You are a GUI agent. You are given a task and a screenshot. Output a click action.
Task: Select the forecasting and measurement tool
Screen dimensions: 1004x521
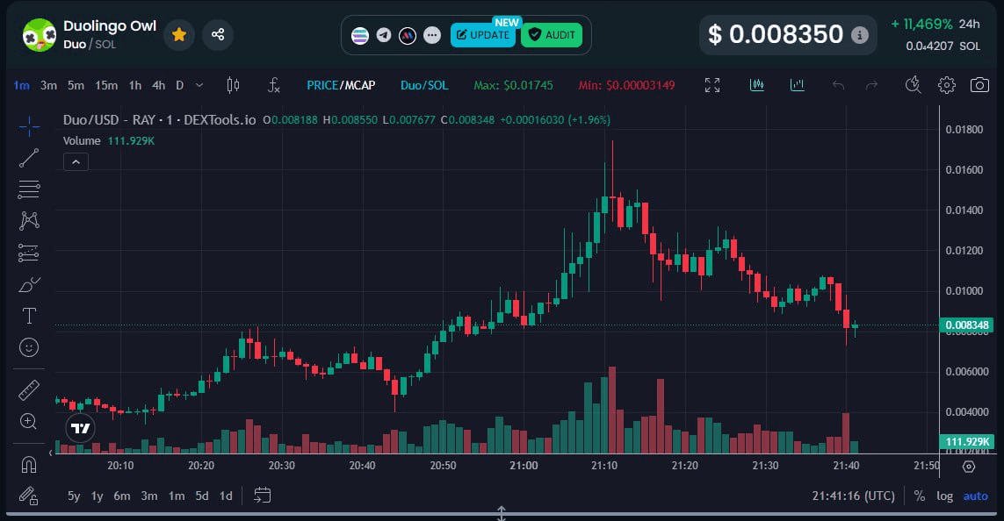click(x=29, y=253)
